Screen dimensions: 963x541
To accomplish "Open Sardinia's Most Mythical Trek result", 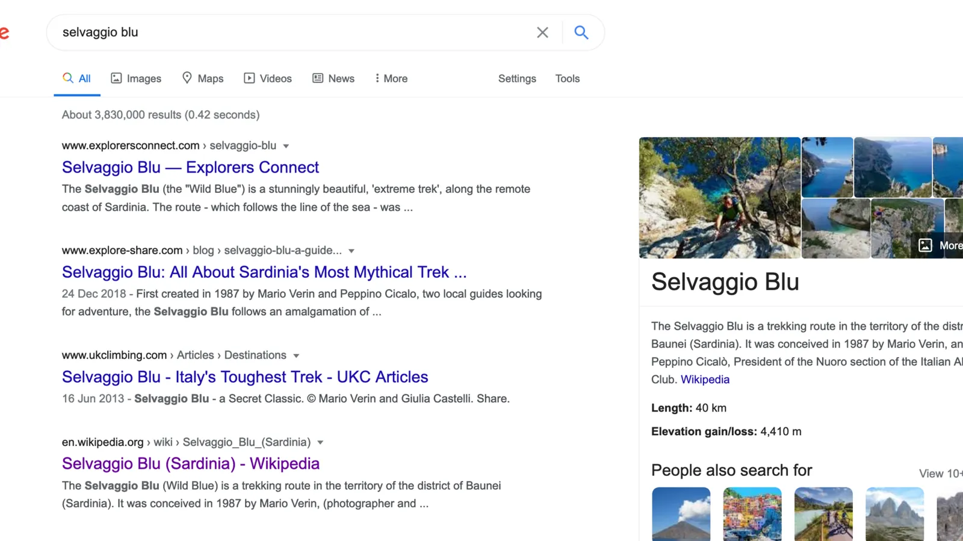I will coord(264,272).
